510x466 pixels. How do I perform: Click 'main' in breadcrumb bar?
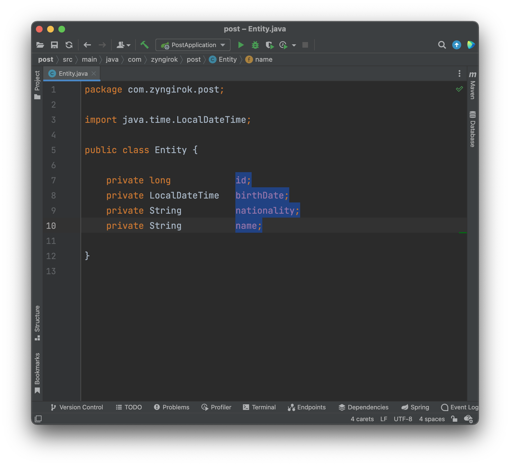tap(89, 59)
